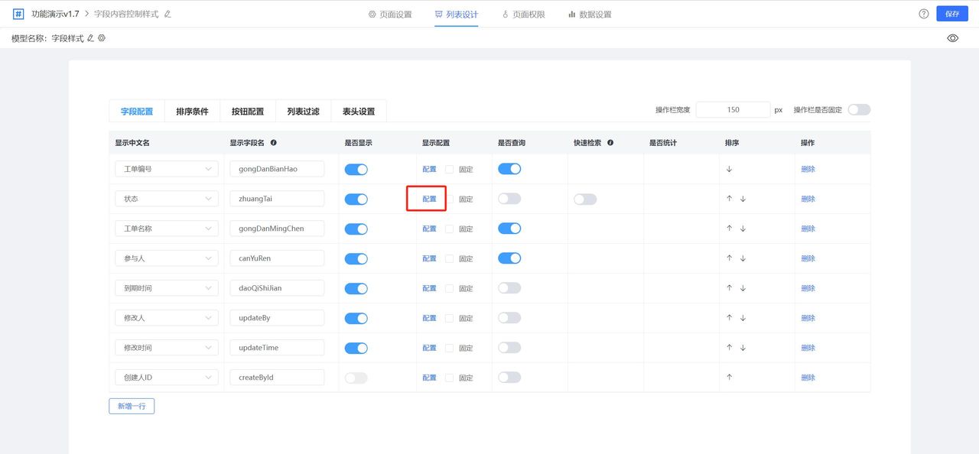打开创建人ID行的下拉选择器
This screenshot has height=454, width=979.
[x=166, y=376]
